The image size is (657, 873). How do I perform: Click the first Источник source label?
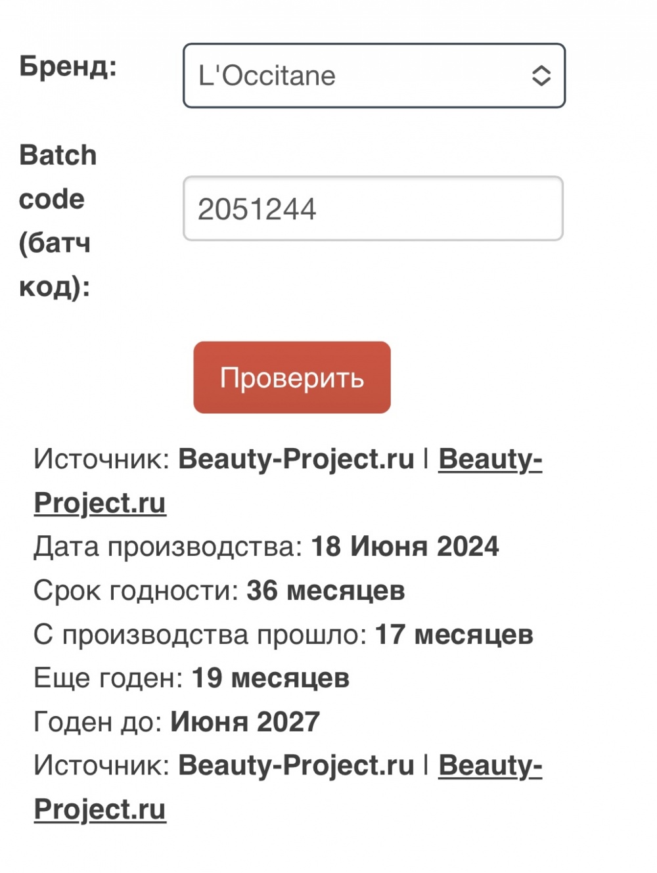click(99, 459)
